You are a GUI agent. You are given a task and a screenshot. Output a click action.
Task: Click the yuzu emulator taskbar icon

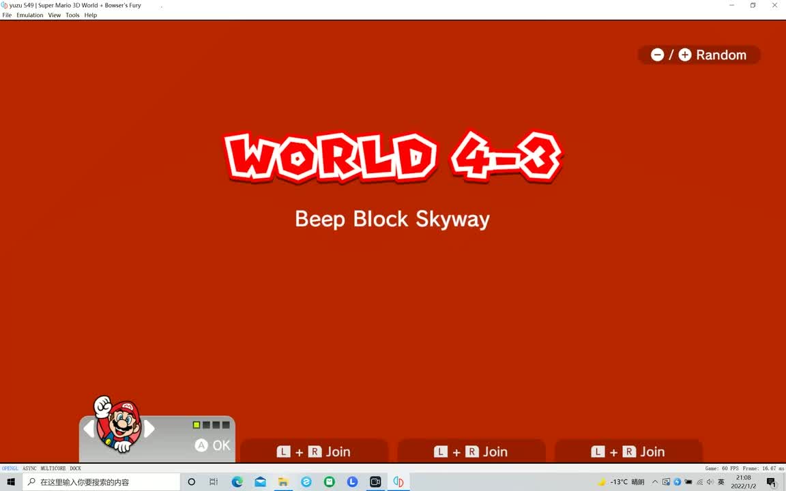click(398, 482)
